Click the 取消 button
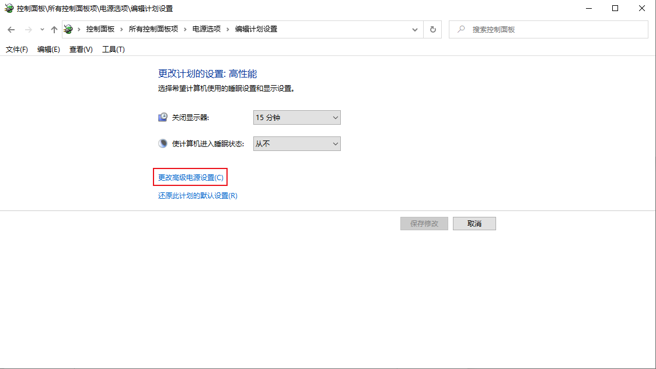 click(x=474, y=224)
